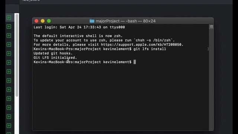
Task: Close the majorProject terminal window
Action: coord(36,21)
